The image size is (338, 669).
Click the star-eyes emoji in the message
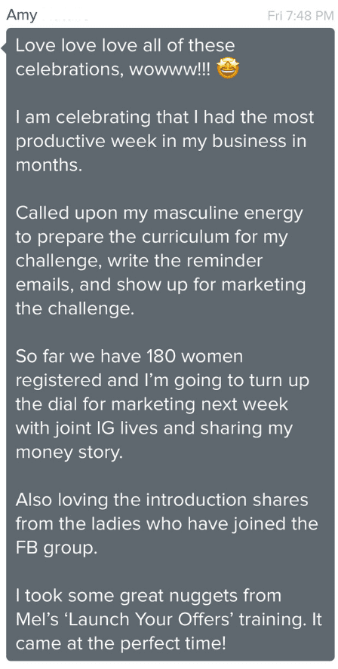[x=228, y=69]
